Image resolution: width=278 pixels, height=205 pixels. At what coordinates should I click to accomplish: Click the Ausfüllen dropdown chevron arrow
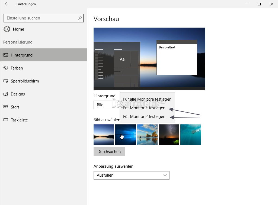point(165,175)
